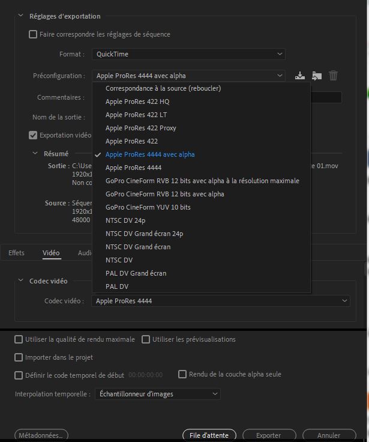Click the output file name ending in 01.mov

point(325,166)
